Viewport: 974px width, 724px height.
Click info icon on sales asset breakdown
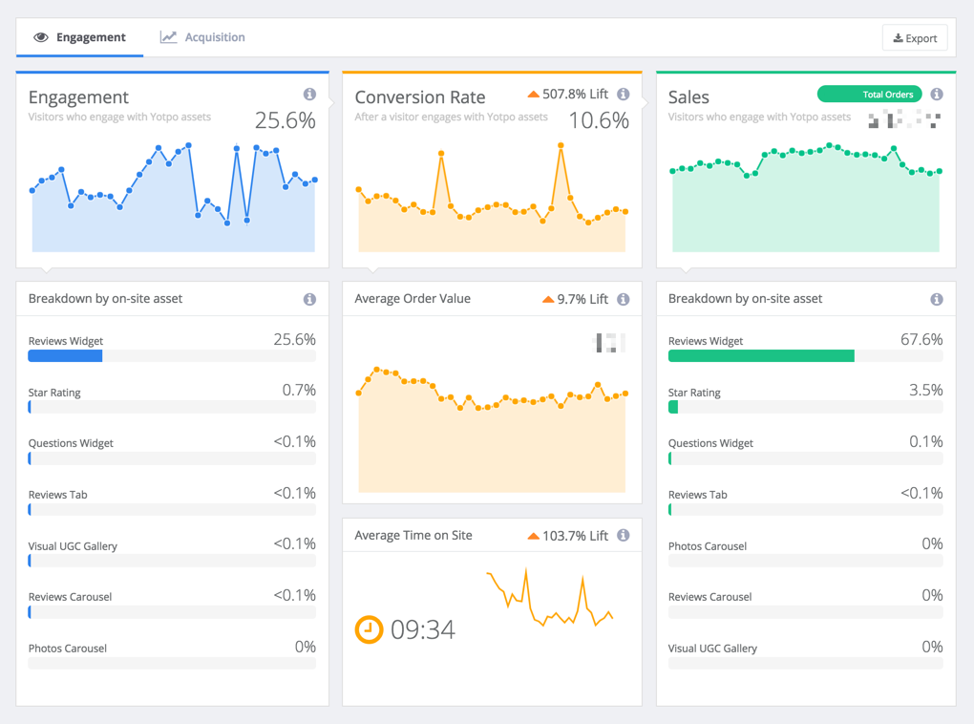tap(937, 299)
